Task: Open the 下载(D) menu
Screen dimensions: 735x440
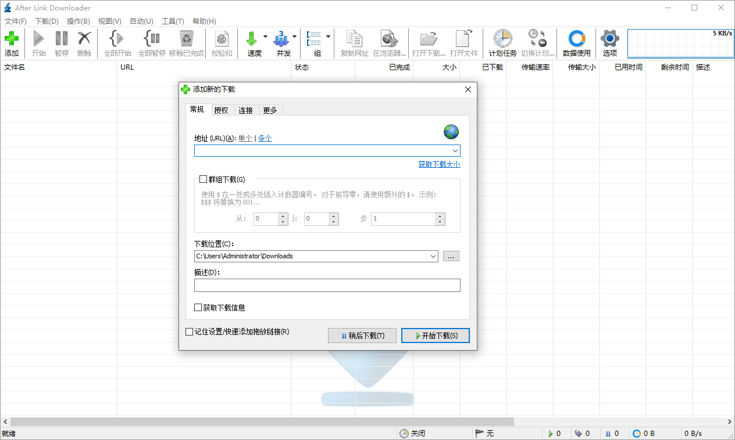Action: tap(47, 21)
